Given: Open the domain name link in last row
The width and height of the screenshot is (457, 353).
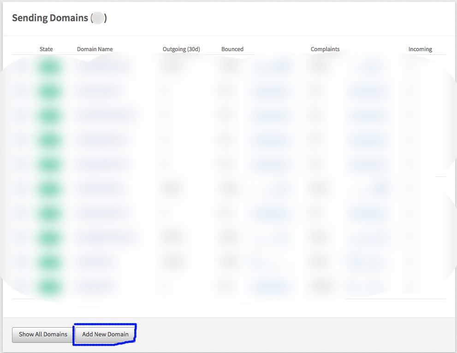Looking at the screenshot, I should click(x=95, y=287).
